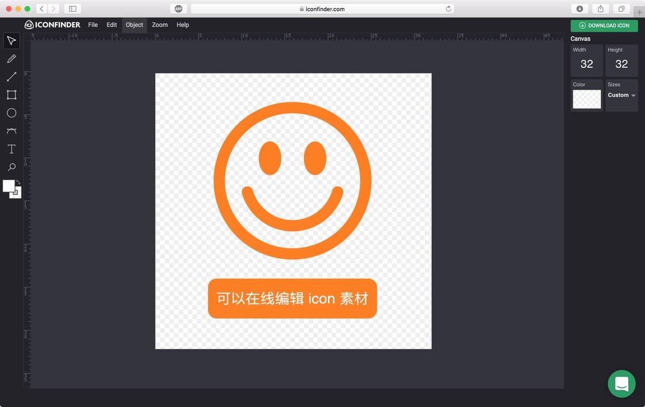Select the Ellipse tool

(12, 113)
